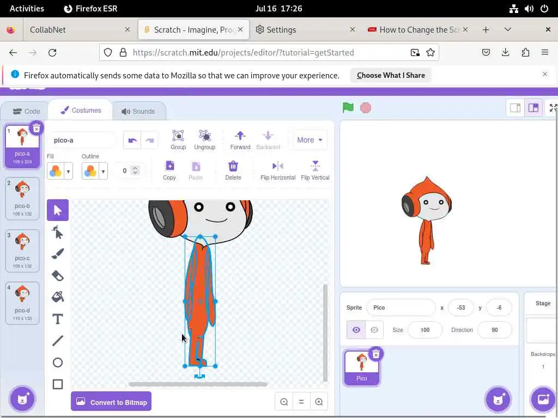Move selection Forward

pos(240,140)
